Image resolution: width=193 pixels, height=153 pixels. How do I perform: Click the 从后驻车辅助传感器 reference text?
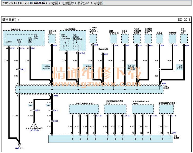point(34,128)
